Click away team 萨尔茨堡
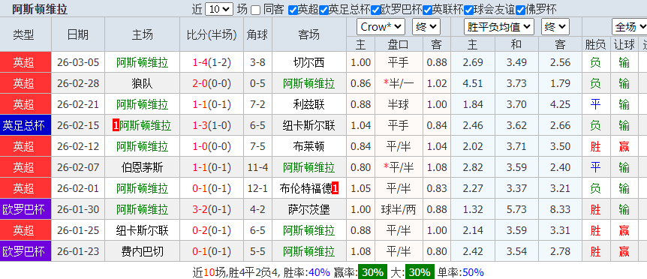Image resolution: width=647 pixels, height=279 pixels. 308,209
